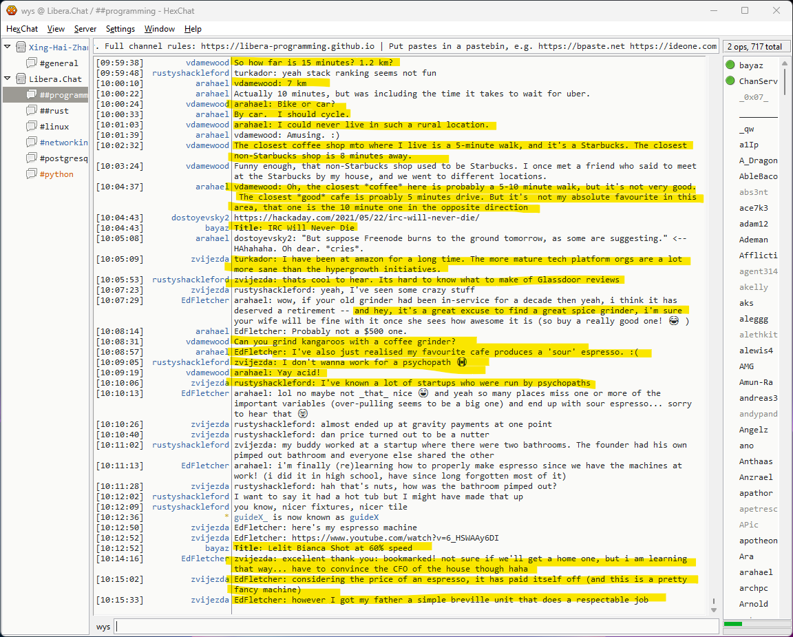Select the #general channel icon
This screenshot has height=637, width=793.
[31, 63]
